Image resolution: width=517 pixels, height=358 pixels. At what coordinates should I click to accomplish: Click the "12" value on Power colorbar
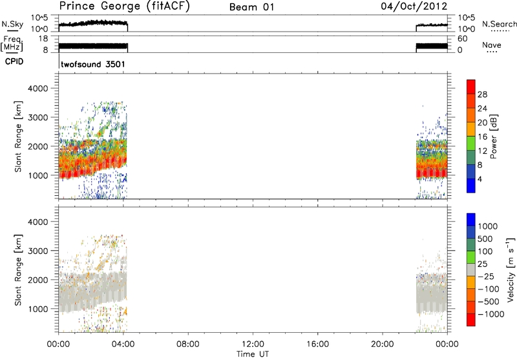click(482, 151)
